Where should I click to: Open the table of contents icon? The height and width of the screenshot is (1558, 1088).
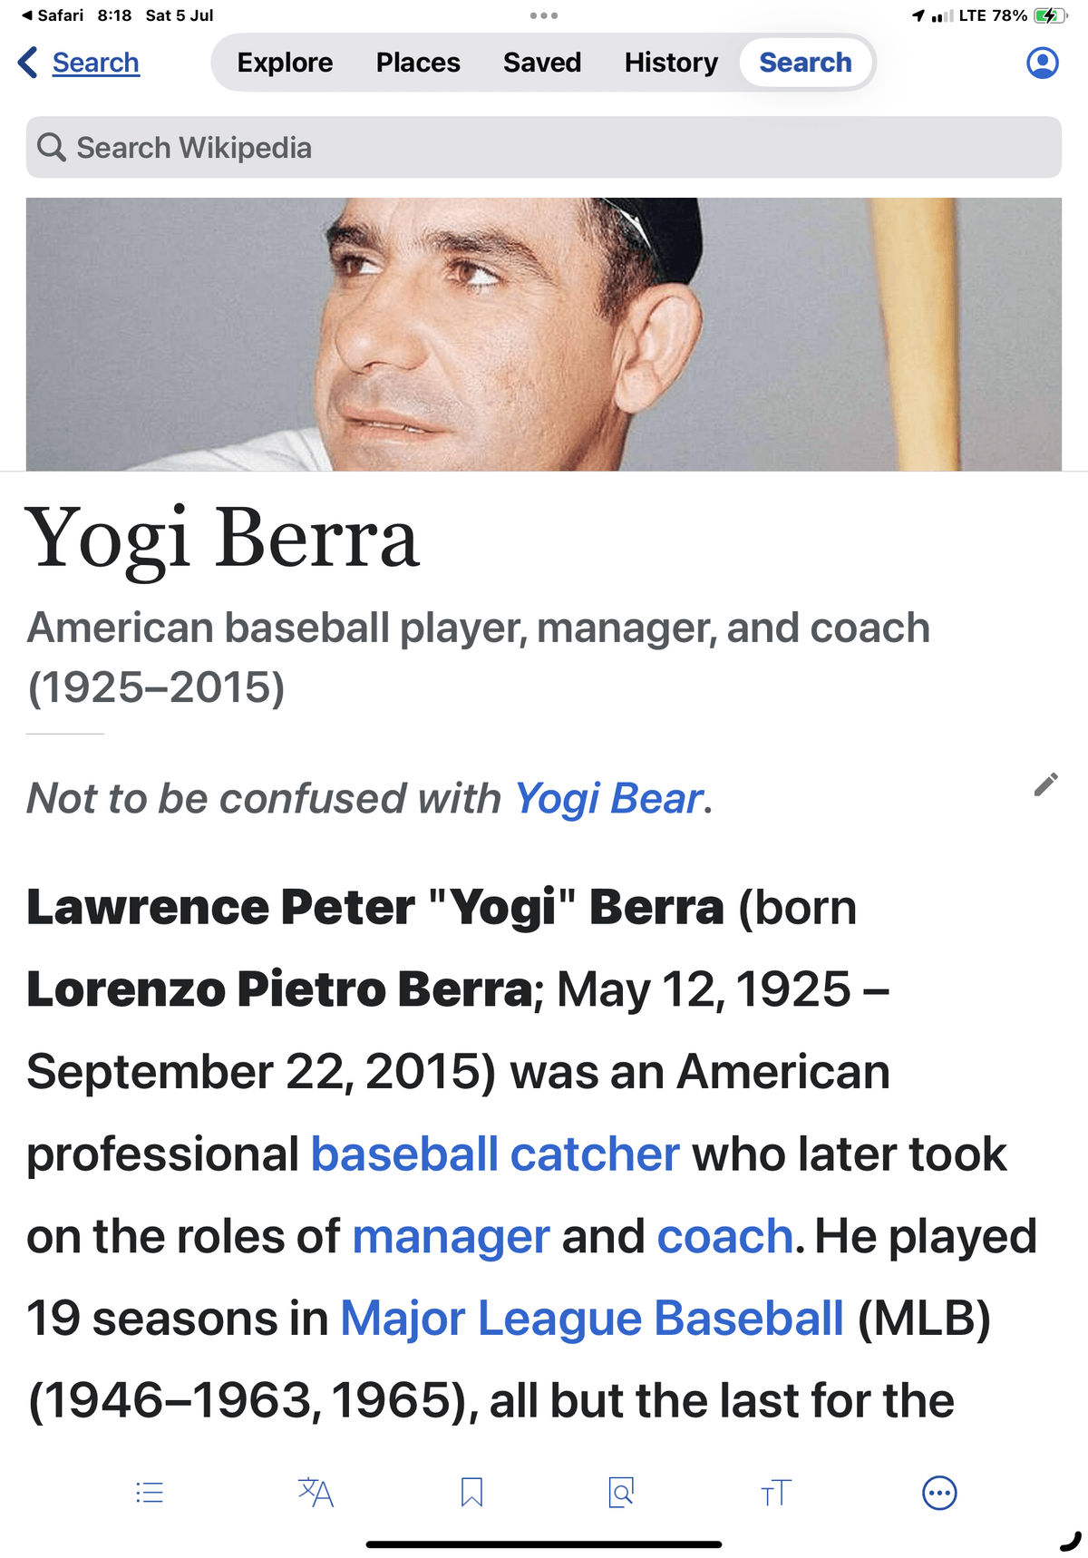point(150,1492)
